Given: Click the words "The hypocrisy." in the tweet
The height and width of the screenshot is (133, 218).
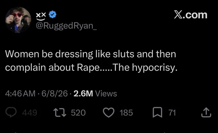Looking at the screenshot, I should pyautogui.click(x=145, y=68).
